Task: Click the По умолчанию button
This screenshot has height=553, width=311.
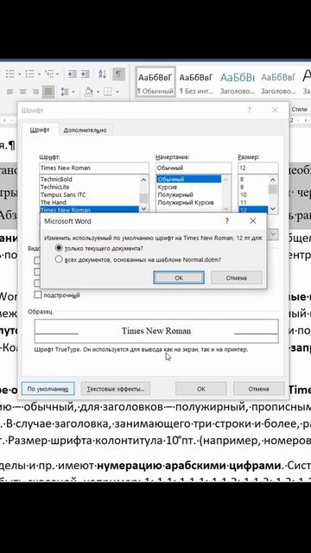Action: pyautogui.click(x=48, y=389)
